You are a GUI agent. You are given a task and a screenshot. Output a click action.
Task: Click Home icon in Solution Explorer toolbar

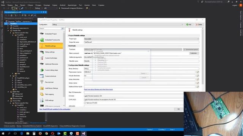pos(11,15)
